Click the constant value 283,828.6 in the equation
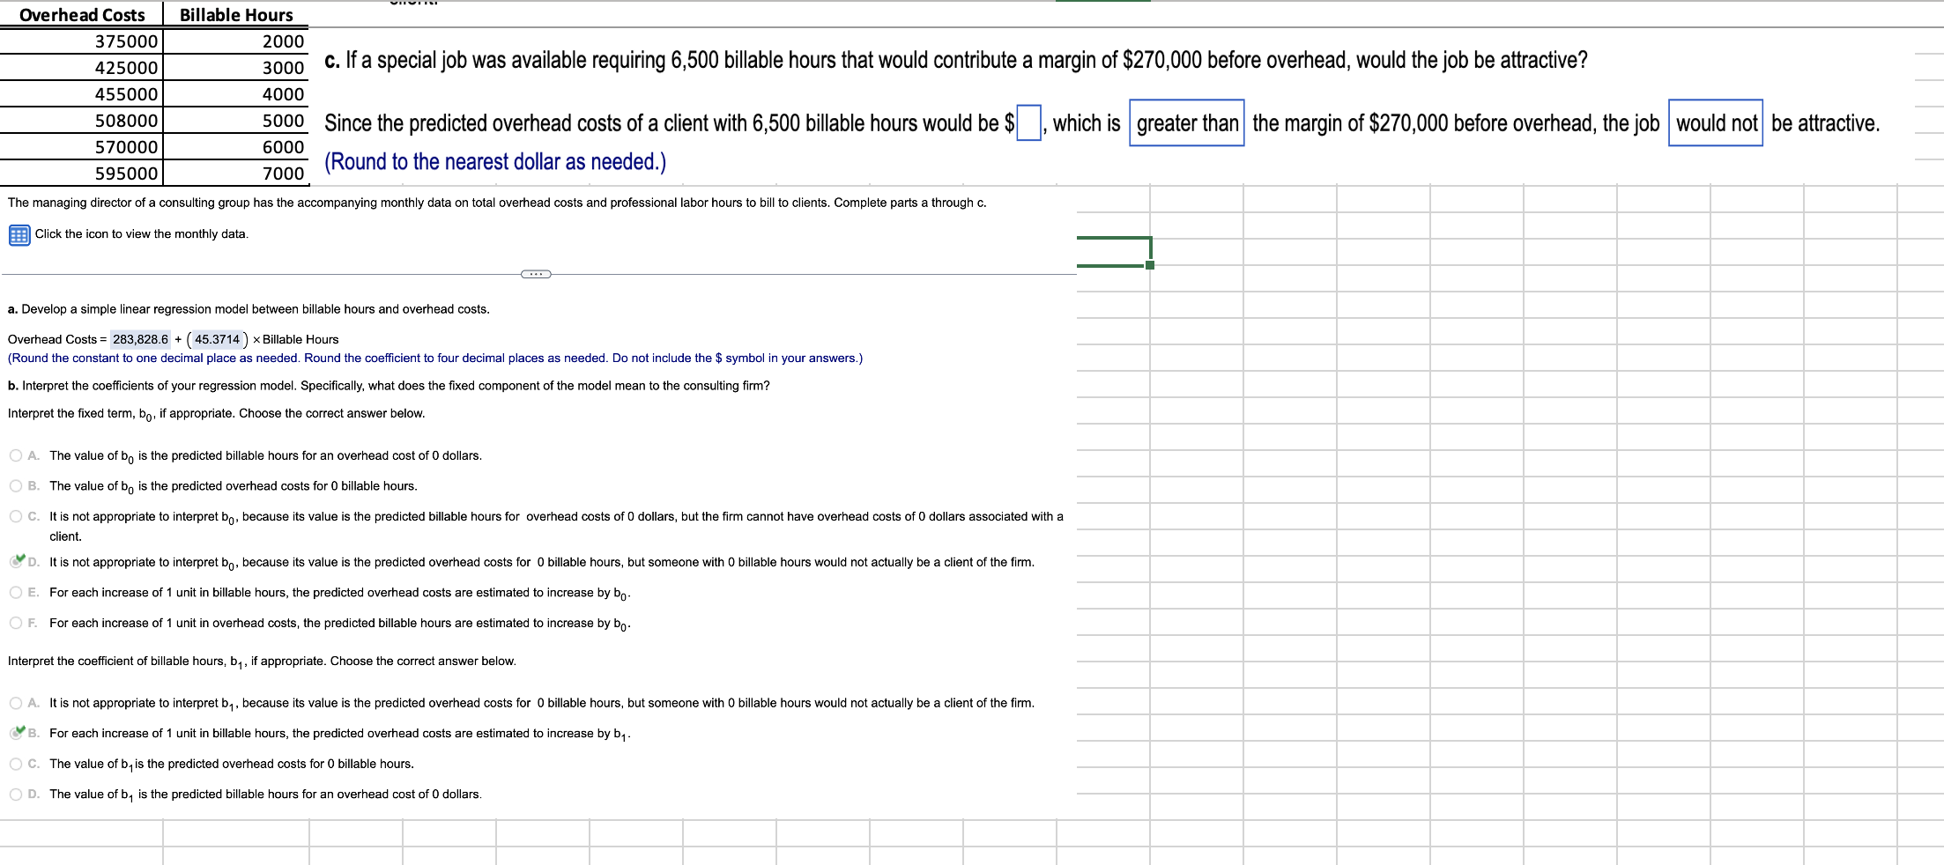Screen dimensions: 1944x865 pos(140,340)
